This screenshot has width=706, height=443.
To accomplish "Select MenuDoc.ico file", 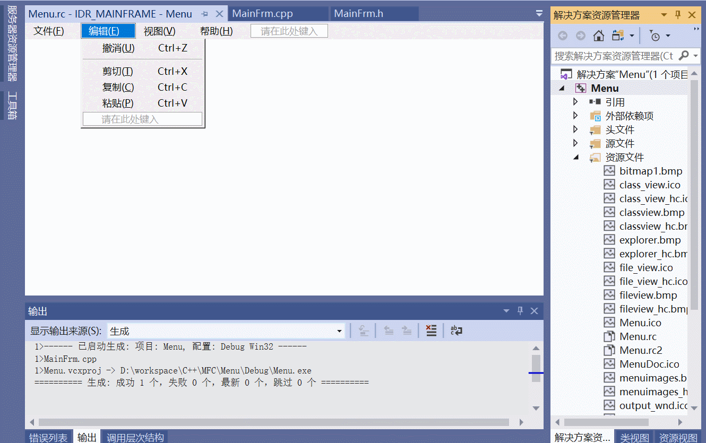I will (x=643, y=364).
